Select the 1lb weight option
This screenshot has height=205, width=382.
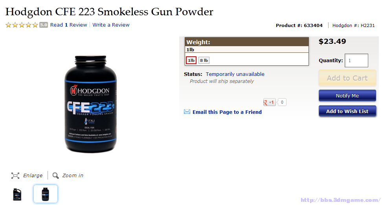[191, 60]
